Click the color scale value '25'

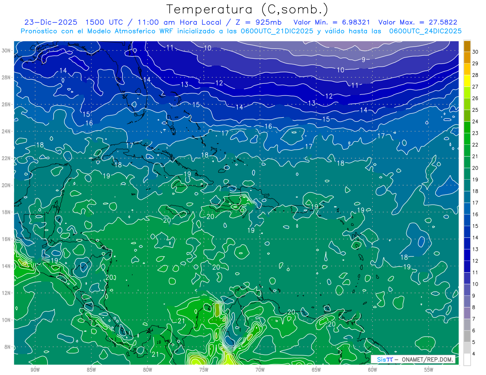475,110
